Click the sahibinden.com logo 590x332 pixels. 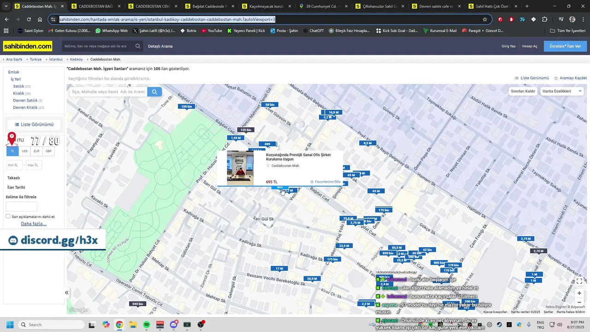(28, 46)
